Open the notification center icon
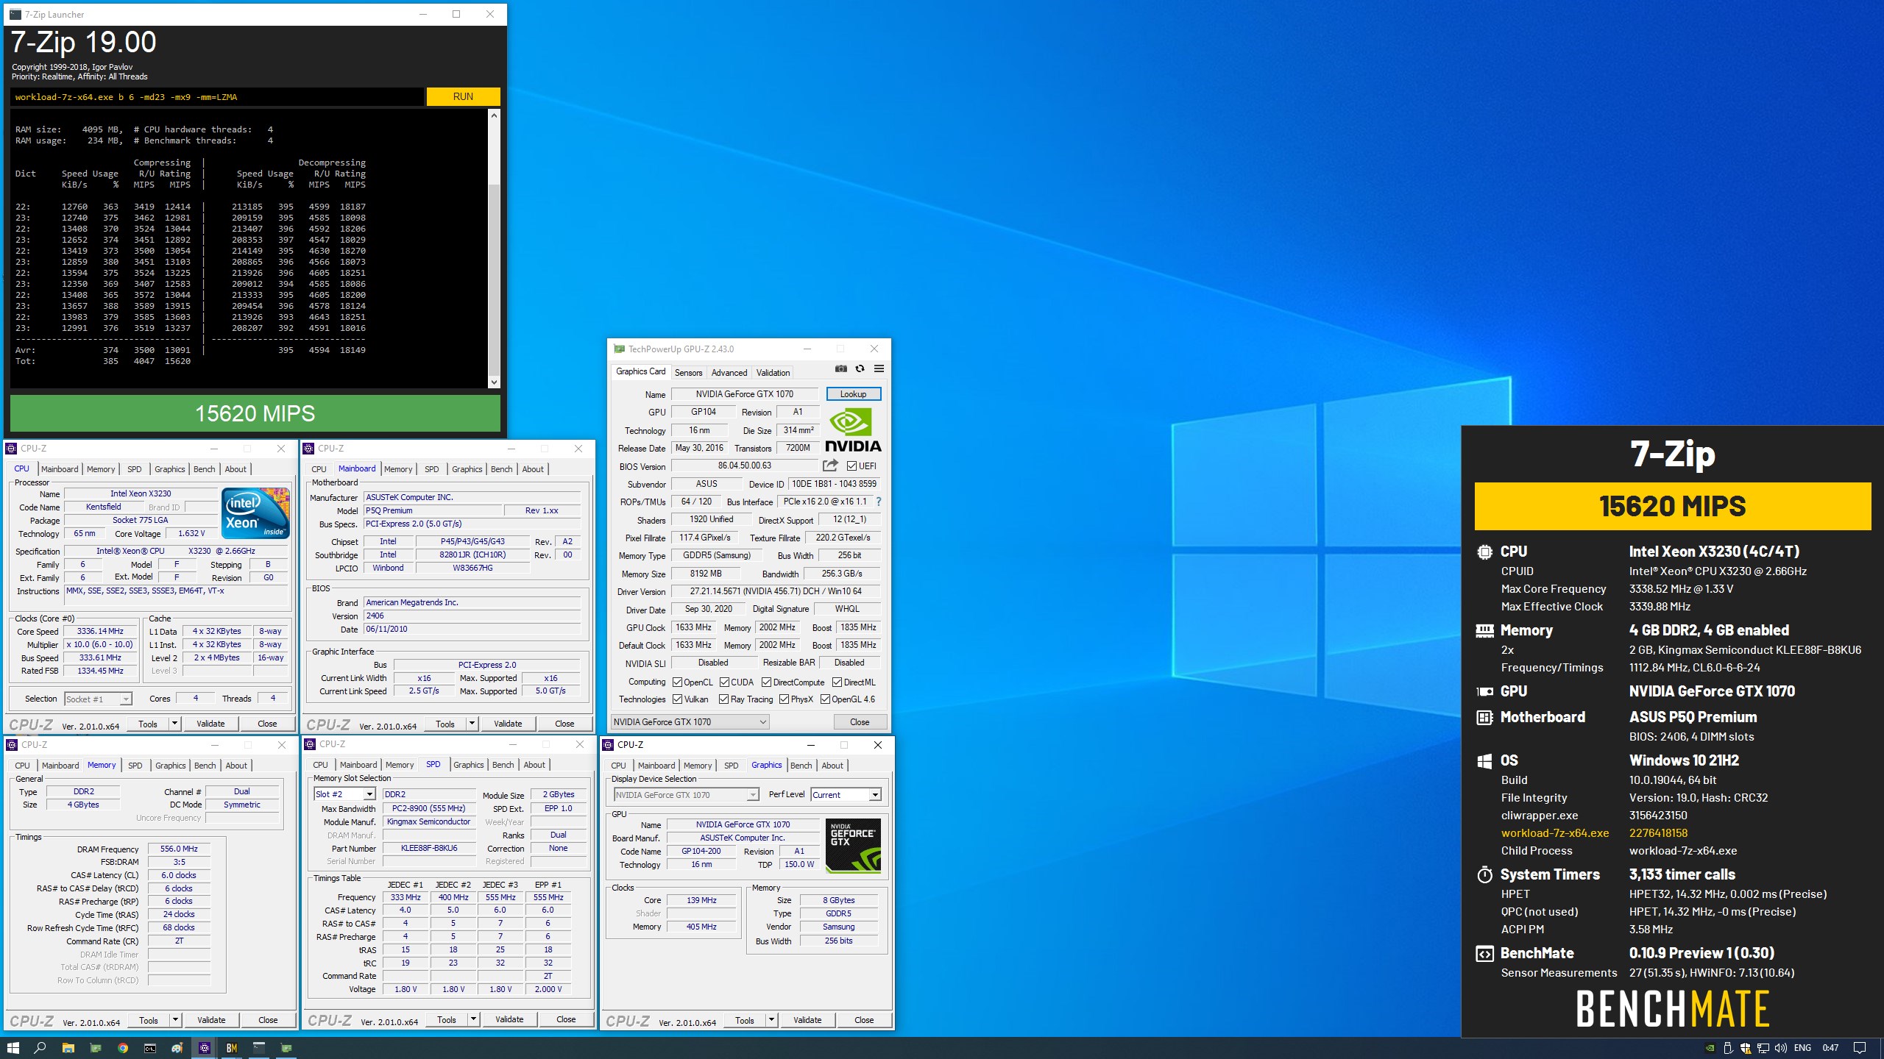 1860,1048
